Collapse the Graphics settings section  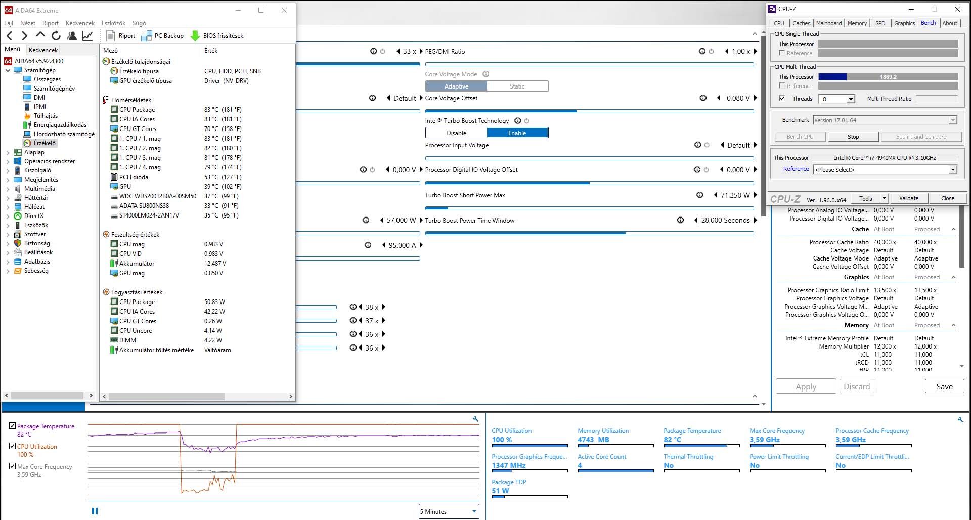(953, 277)
